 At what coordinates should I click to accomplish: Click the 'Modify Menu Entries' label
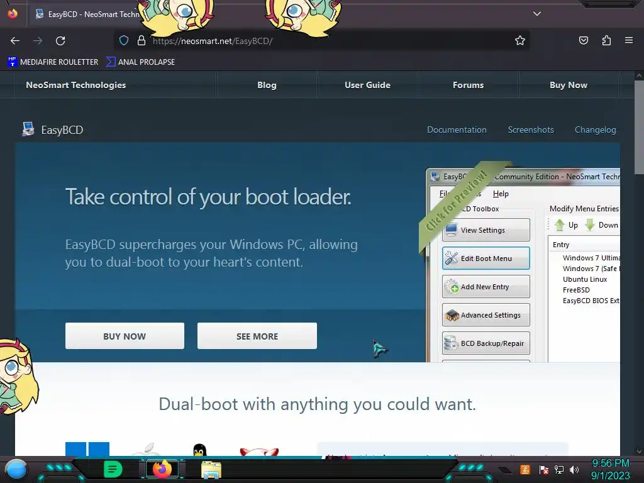pyautogui.click(x=584, y=209)
